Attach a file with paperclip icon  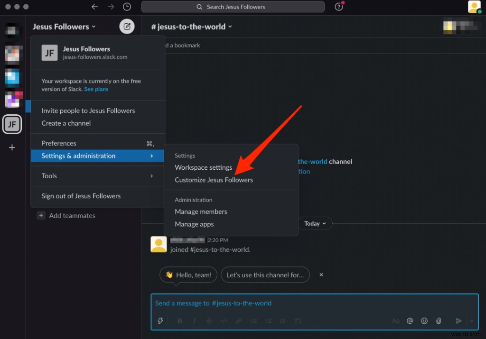pyautogui.click(x=439, y=321)
